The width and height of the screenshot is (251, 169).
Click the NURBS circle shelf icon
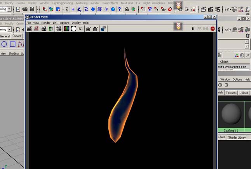point(4,44)
